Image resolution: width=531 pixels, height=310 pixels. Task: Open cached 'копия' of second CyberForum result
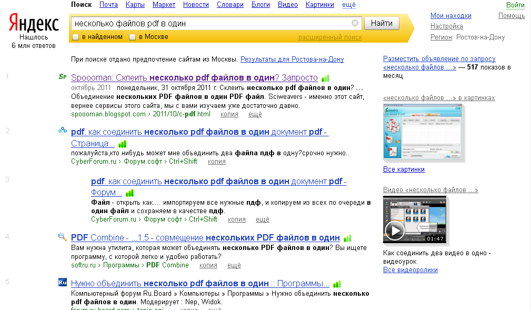pos(217,162)
